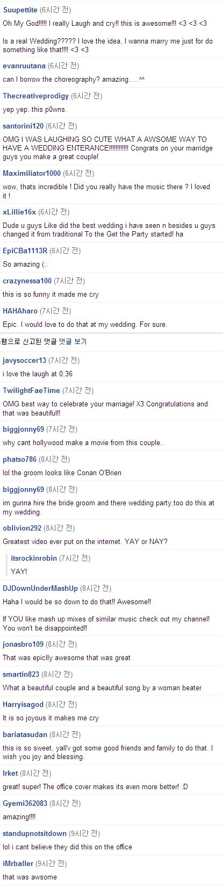Open HAHAharo's profile

20,311
